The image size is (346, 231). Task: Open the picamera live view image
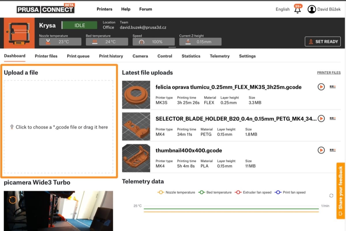pyautogui.click(x=59, y=211)
